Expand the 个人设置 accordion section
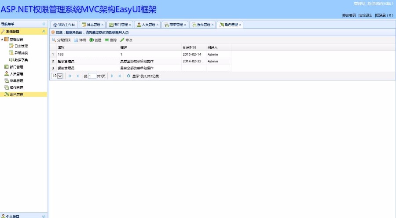Image resolution: width=396 pixels, height=218 pixels. [x=44, y=216]
